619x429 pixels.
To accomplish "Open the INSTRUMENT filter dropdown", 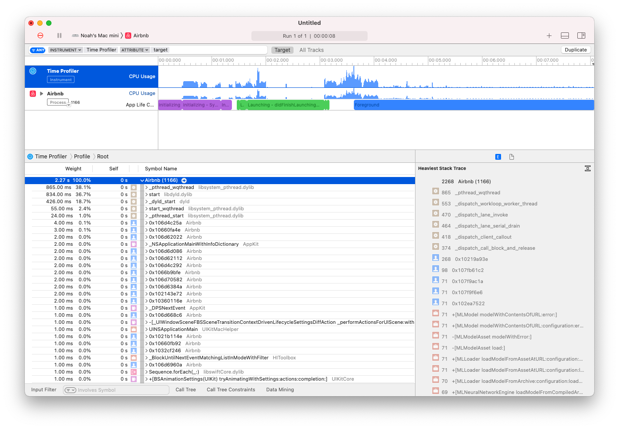I will coord(65,50).
